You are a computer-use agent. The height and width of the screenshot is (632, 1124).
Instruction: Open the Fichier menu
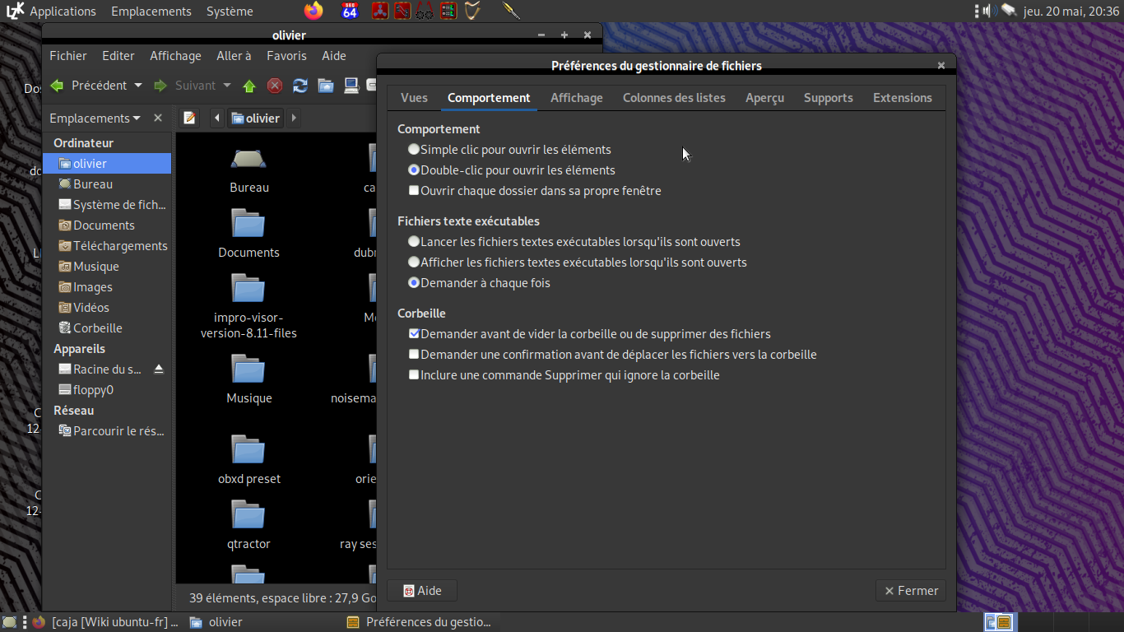click(x=68, y=56)
